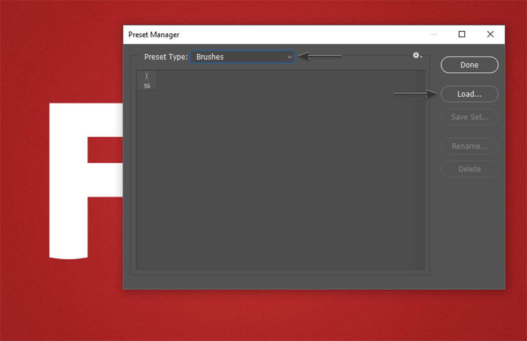Click the arrow pointing at the Brushes dropdown
Screen dimensions: 527x341
[x=319, y=57]
